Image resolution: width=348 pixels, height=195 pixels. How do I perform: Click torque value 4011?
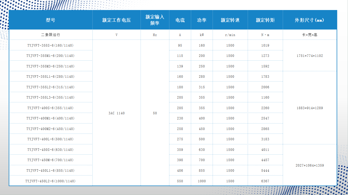point(265,150)
